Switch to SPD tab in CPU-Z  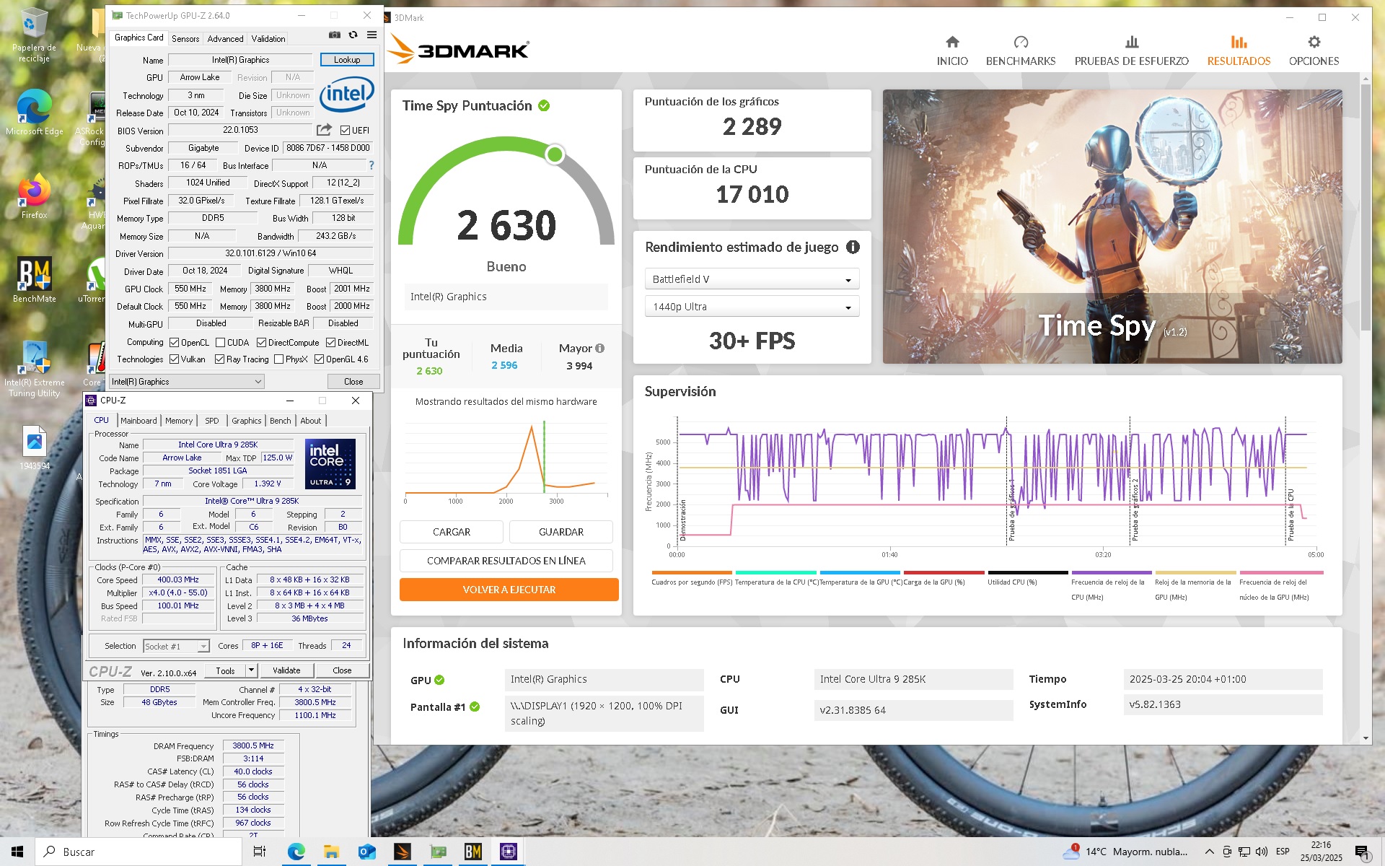(x=211, y=421)
